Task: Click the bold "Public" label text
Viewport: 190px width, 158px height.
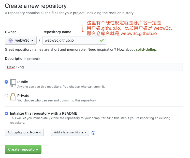Action: pyautogui.click(x=23, y=82)
